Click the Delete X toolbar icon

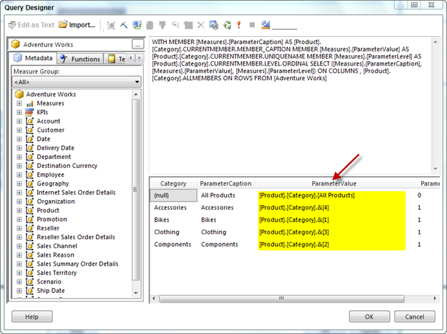[x=200, y=25]
